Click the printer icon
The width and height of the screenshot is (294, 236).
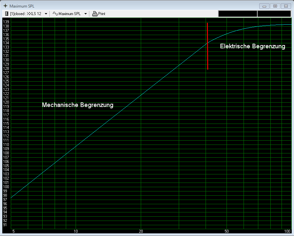tap(95, 14)
